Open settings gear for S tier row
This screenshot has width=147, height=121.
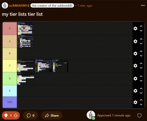136,28
